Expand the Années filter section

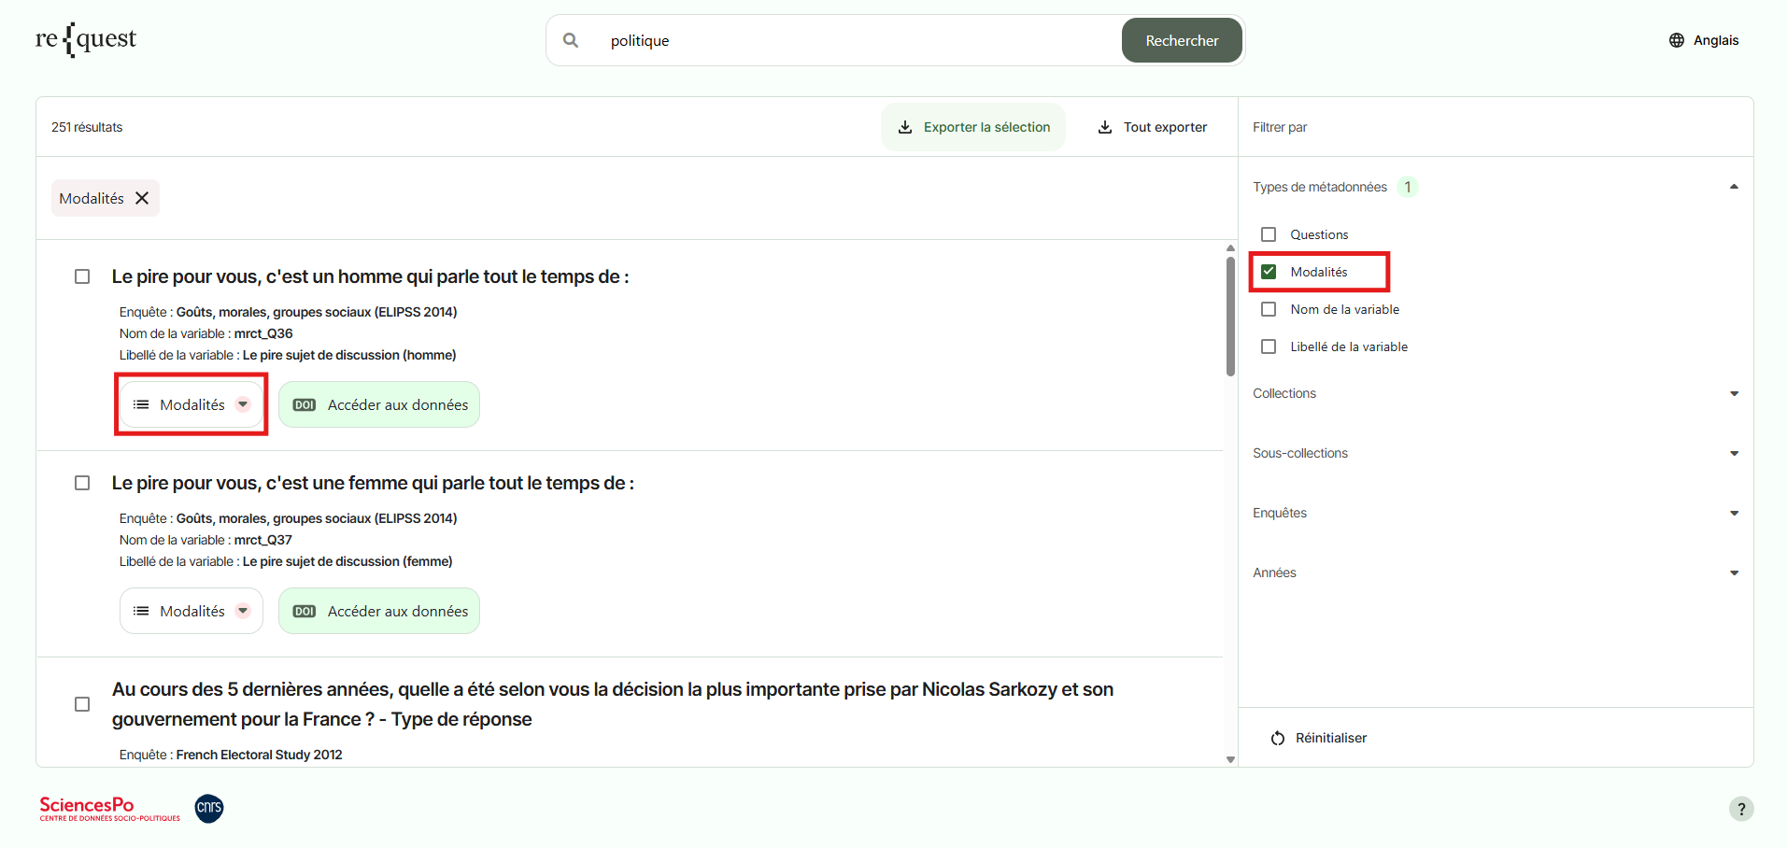click(x=1734, y=572)
